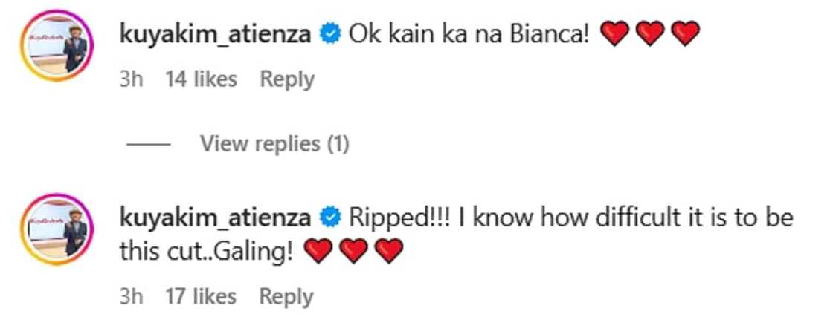Click first heart emoji after "Galing!"

(x=318, y=253)
